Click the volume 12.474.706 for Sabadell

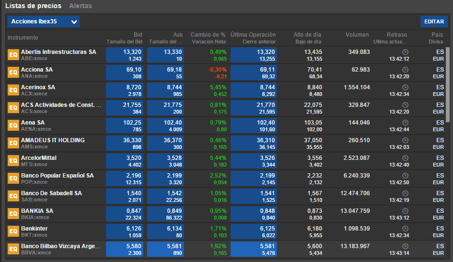355,193
